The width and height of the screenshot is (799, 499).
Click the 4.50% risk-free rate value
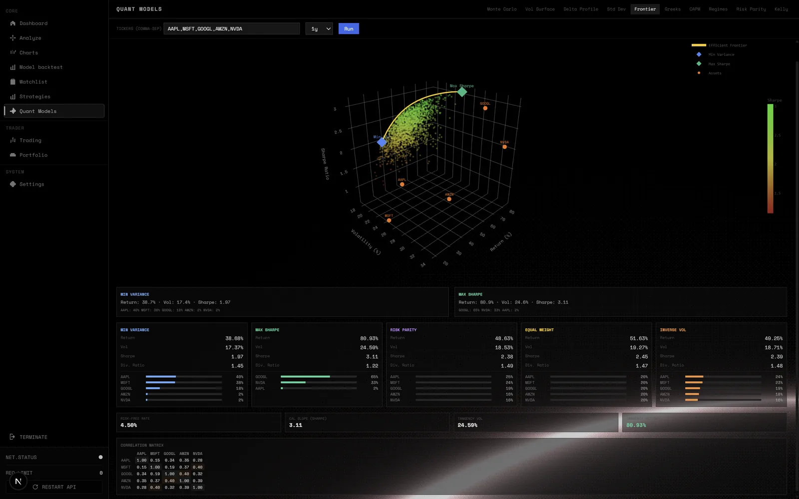pos(128,425)
